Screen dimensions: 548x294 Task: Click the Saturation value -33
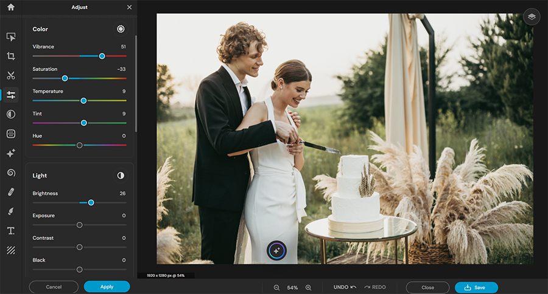coord(121,69)
